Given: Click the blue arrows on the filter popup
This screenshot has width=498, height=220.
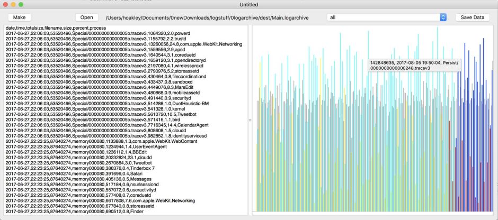Looking at the screenshot, I should 443,17.
